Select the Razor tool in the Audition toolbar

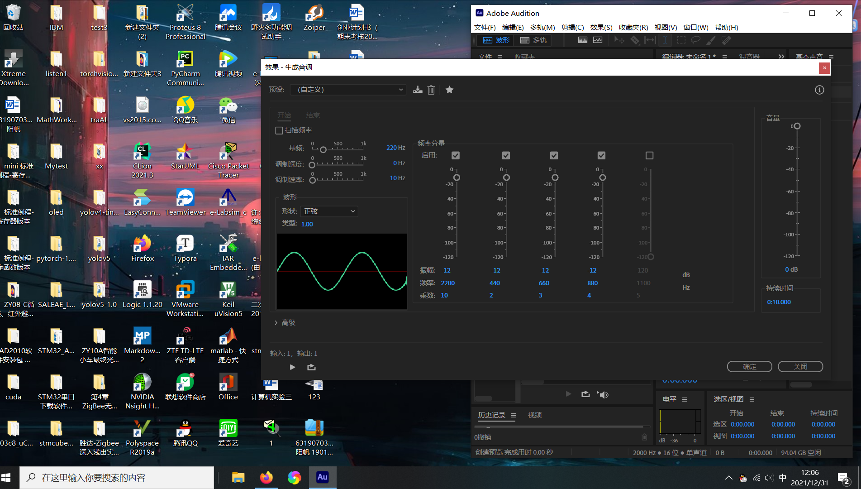(x=635, y=40)
